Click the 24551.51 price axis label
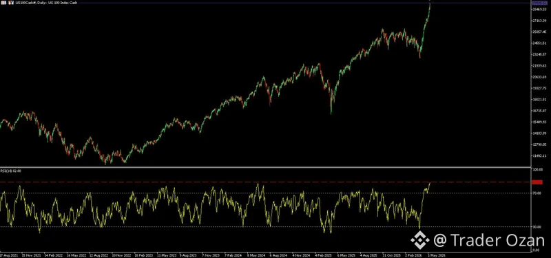Screen dimensions: 551x258 [x=539, y=43]
